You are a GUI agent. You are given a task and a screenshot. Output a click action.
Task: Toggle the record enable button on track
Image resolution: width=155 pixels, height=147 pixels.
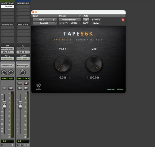point(26,83)
